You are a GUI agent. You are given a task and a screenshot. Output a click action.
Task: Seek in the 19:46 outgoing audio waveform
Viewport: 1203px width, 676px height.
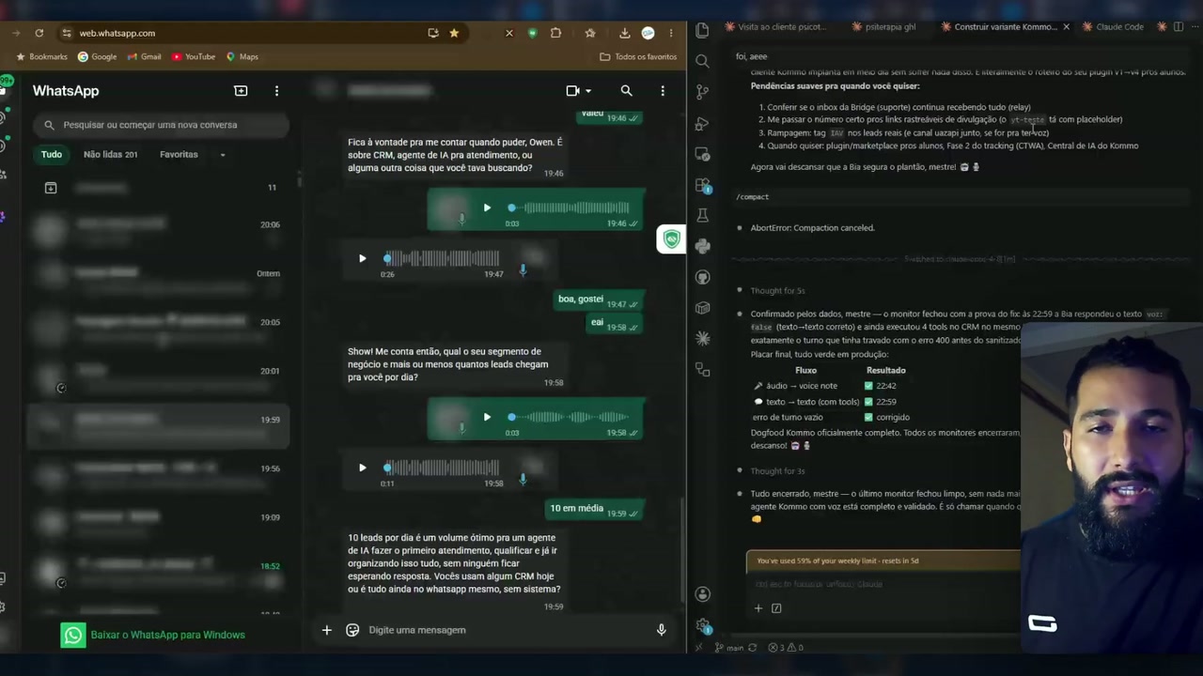click(x=569, y=207)
